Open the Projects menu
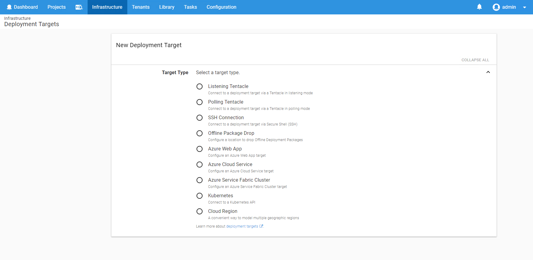Screen dimensions: 533x260 [57, 7]
